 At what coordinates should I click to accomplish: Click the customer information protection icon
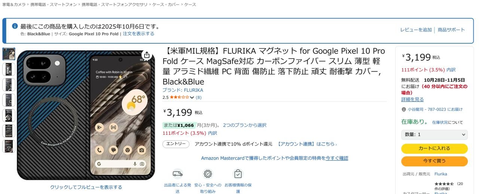tap(238, 173)
